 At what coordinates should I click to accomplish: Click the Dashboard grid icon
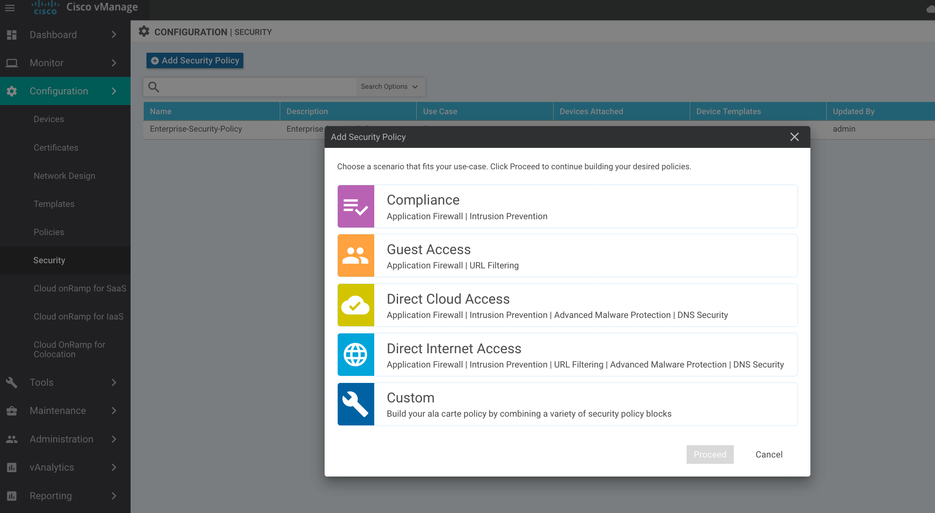(x=12, y=35)
